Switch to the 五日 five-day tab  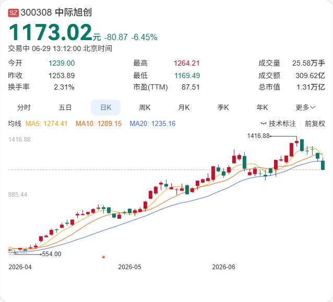pyautogui.click(x=65, y=107)
